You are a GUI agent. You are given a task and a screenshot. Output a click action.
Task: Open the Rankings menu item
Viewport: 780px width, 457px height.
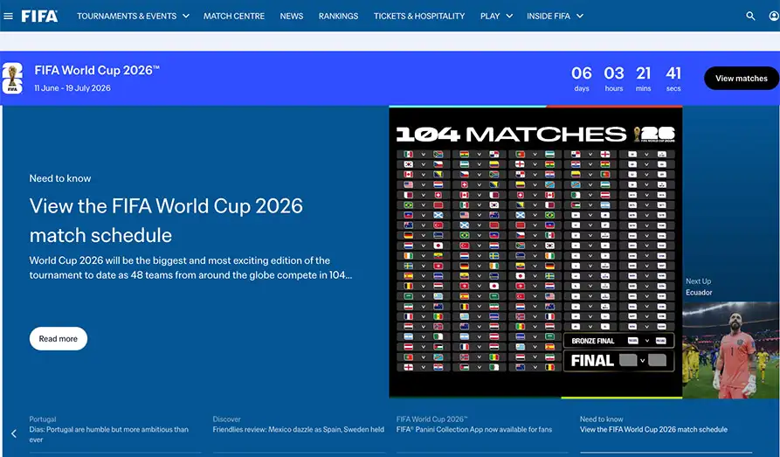click(338, 16)
